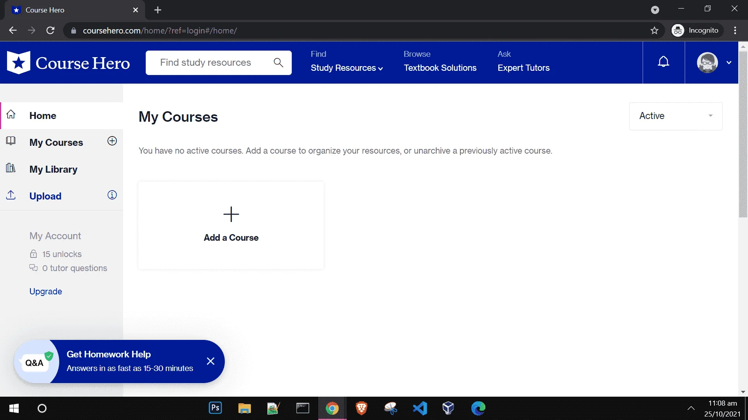Open Photoshop from the taskbar

point(215,408)
